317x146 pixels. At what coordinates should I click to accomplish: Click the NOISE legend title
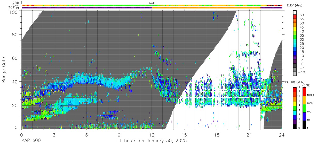pos(306,85)
